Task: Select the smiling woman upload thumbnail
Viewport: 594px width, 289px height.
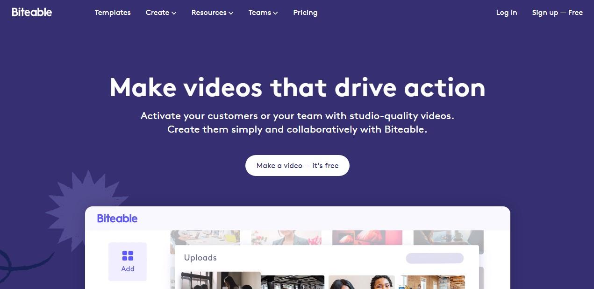Action: tap(362, 282)
